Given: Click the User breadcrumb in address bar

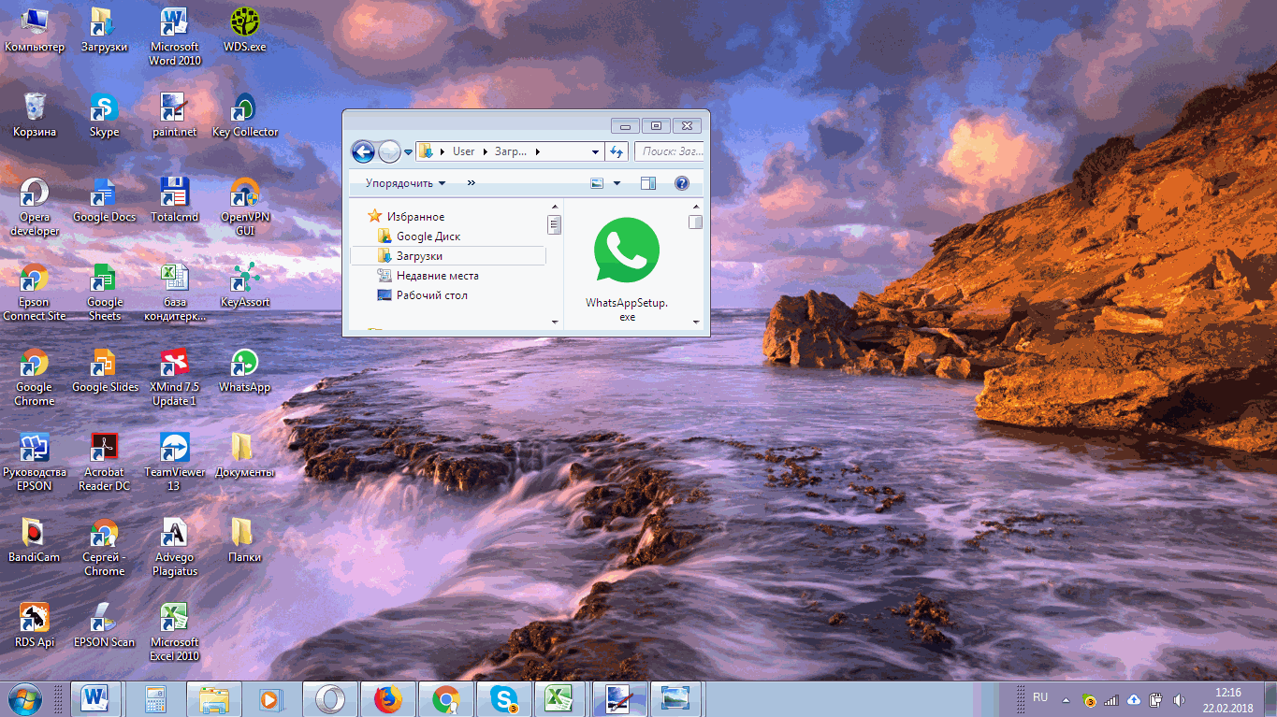Looking at the screenshot, I should coord(464,151).
